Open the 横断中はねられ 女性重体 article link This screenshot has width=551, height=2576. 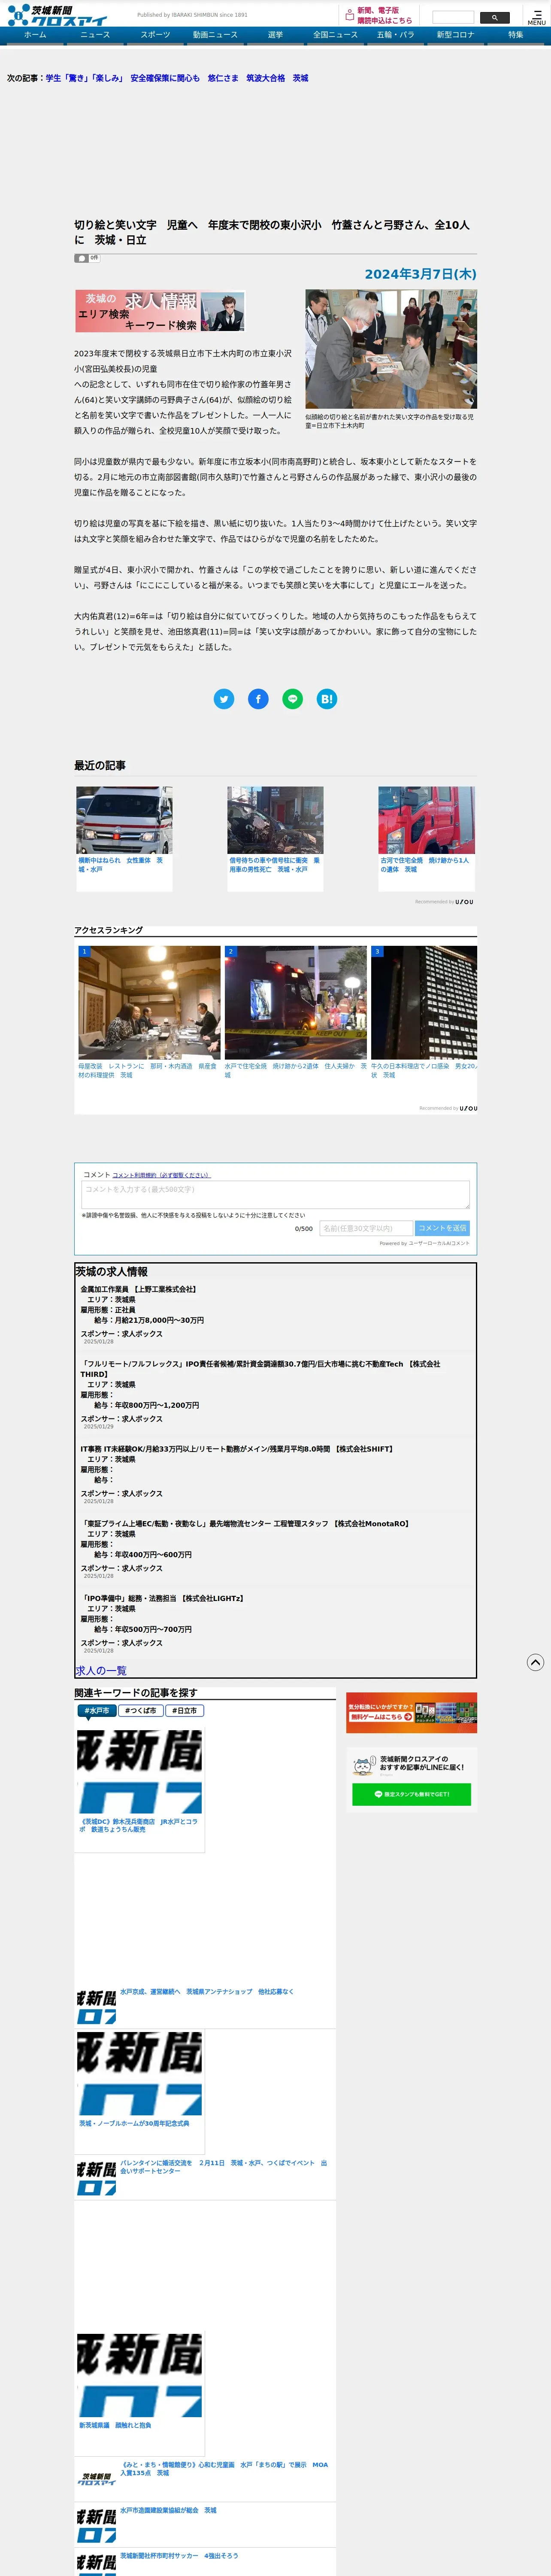[121, 865]
